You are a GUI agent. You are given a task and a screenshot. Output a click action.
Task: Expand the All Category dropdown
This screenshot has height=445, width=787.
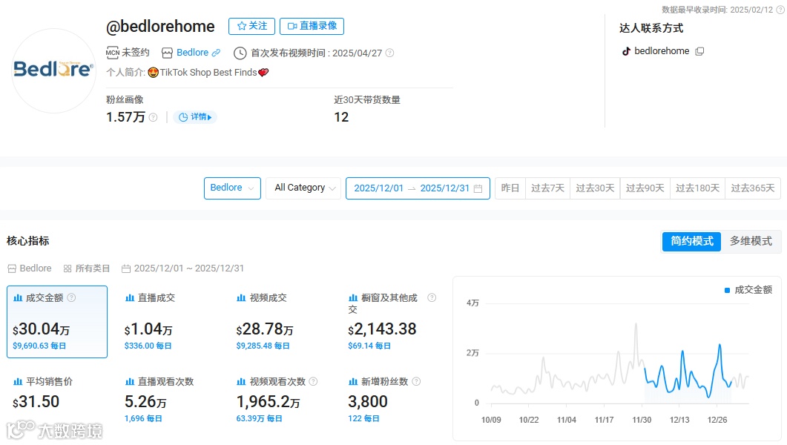[x=303, y=188]
